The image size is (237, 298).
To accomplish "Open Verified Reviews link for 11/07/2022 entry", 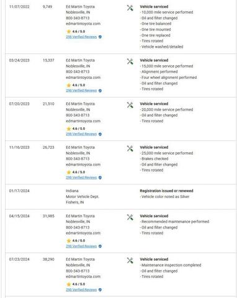I will [x=81, y=37].
